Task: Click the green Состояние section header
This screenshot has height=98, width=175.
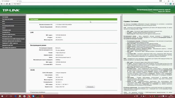Action: click(x=73, y=19)
